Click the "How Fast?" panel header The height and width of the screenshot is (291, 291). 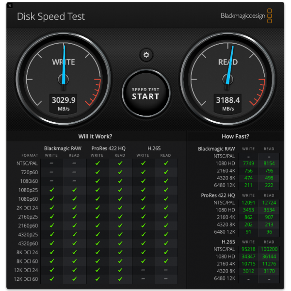click(x=235, y=136)
